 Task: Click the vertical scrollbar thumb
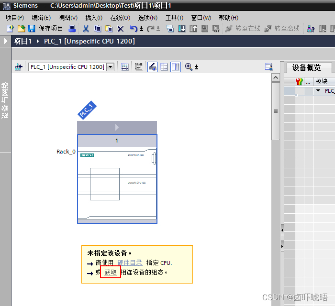[276, 111]
